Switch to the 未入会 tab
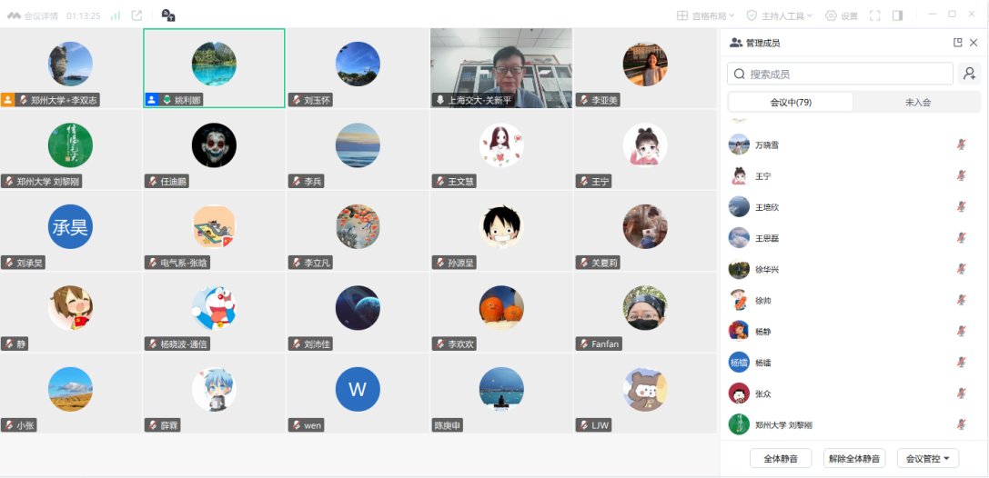 tap(917, 103)
